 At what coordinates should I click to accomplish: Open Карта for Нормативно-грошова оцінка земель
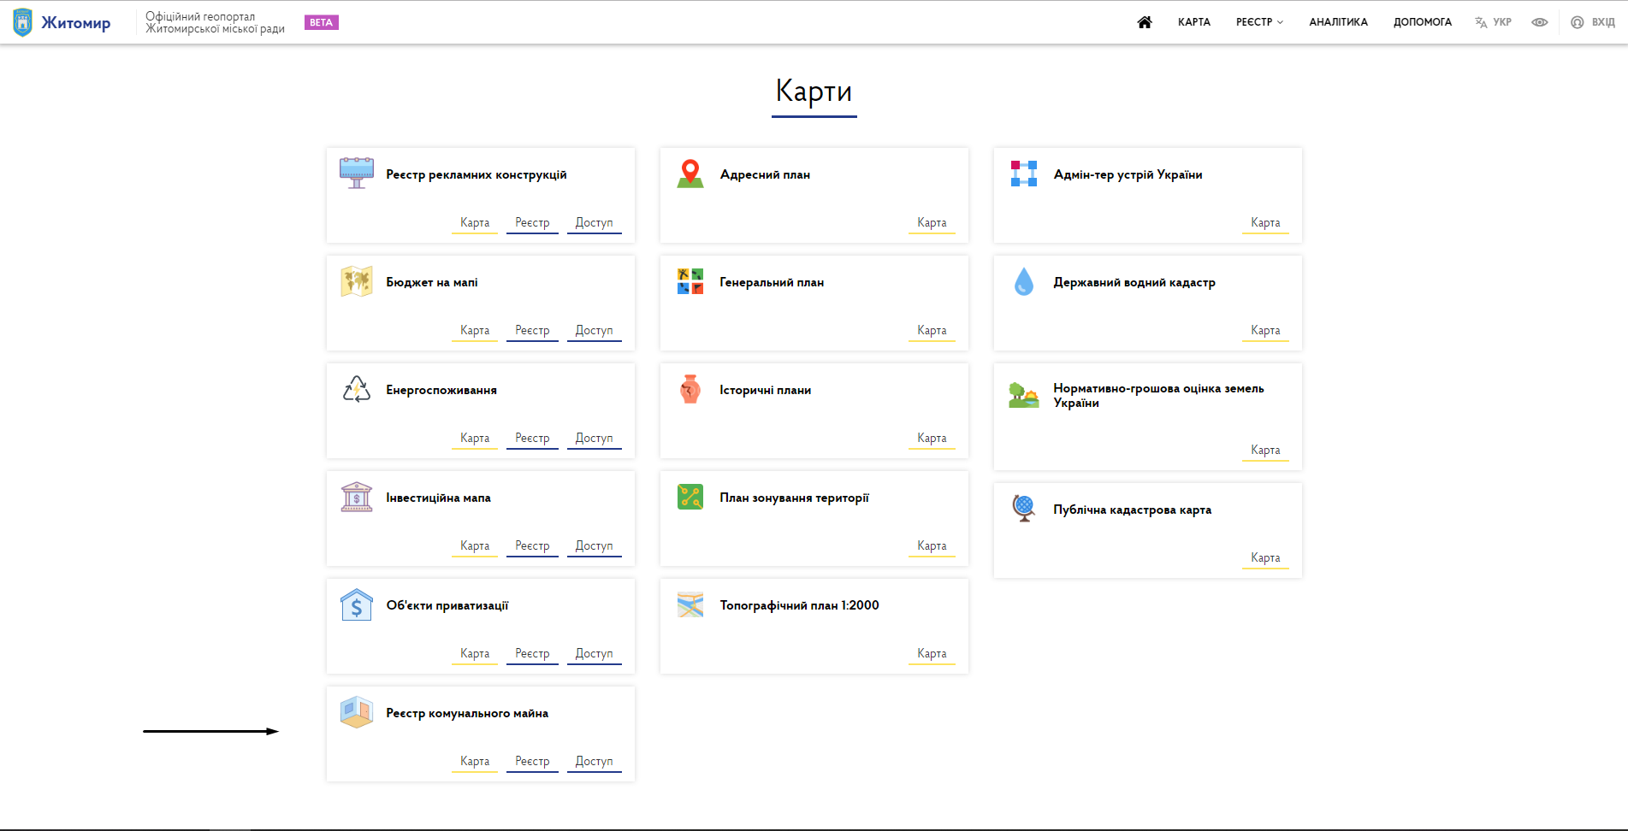pyautogui.click(x=1265, y=451)
